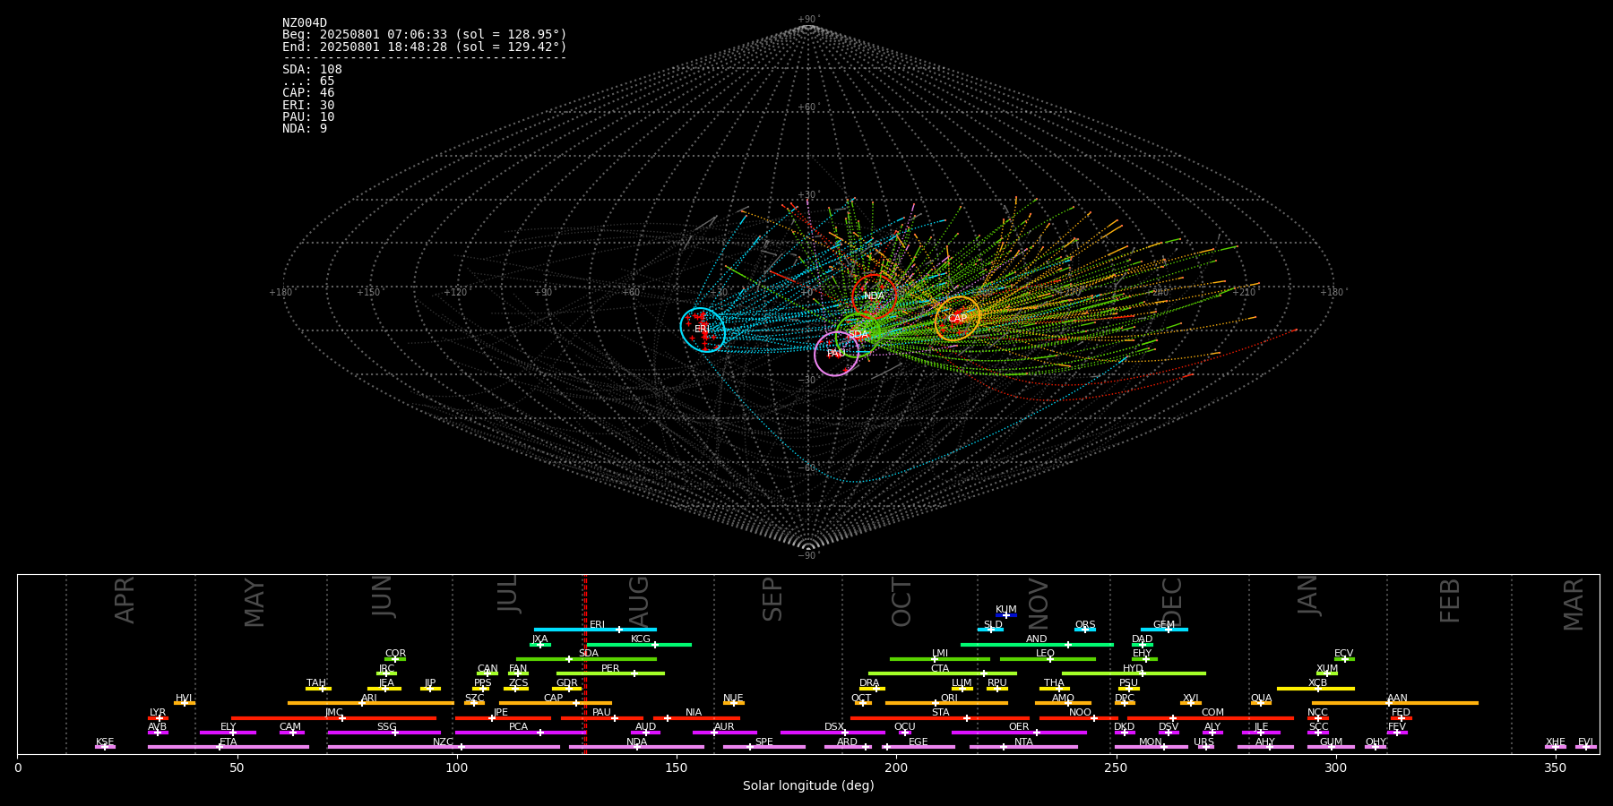Image resolution: width=1613 pixels, height=806 pixels.
Task: Click the STA shower label
Action: pyautogui.click(x=940, y=713)
